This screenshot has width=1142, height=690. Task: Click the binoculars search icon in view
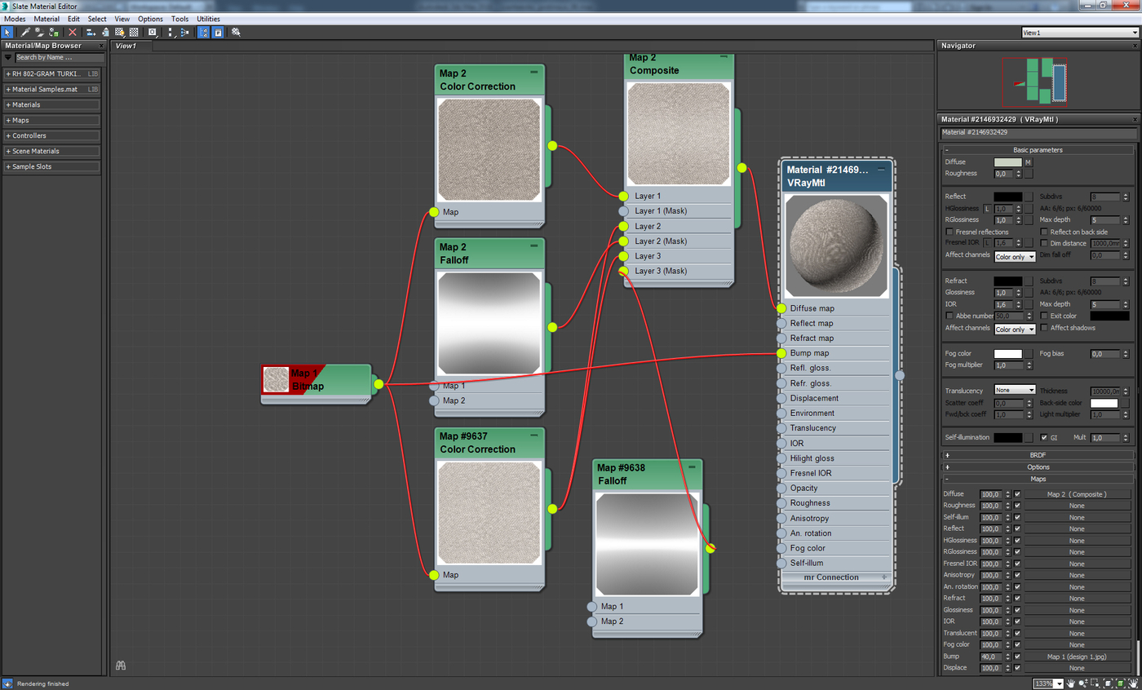point(120,666)
